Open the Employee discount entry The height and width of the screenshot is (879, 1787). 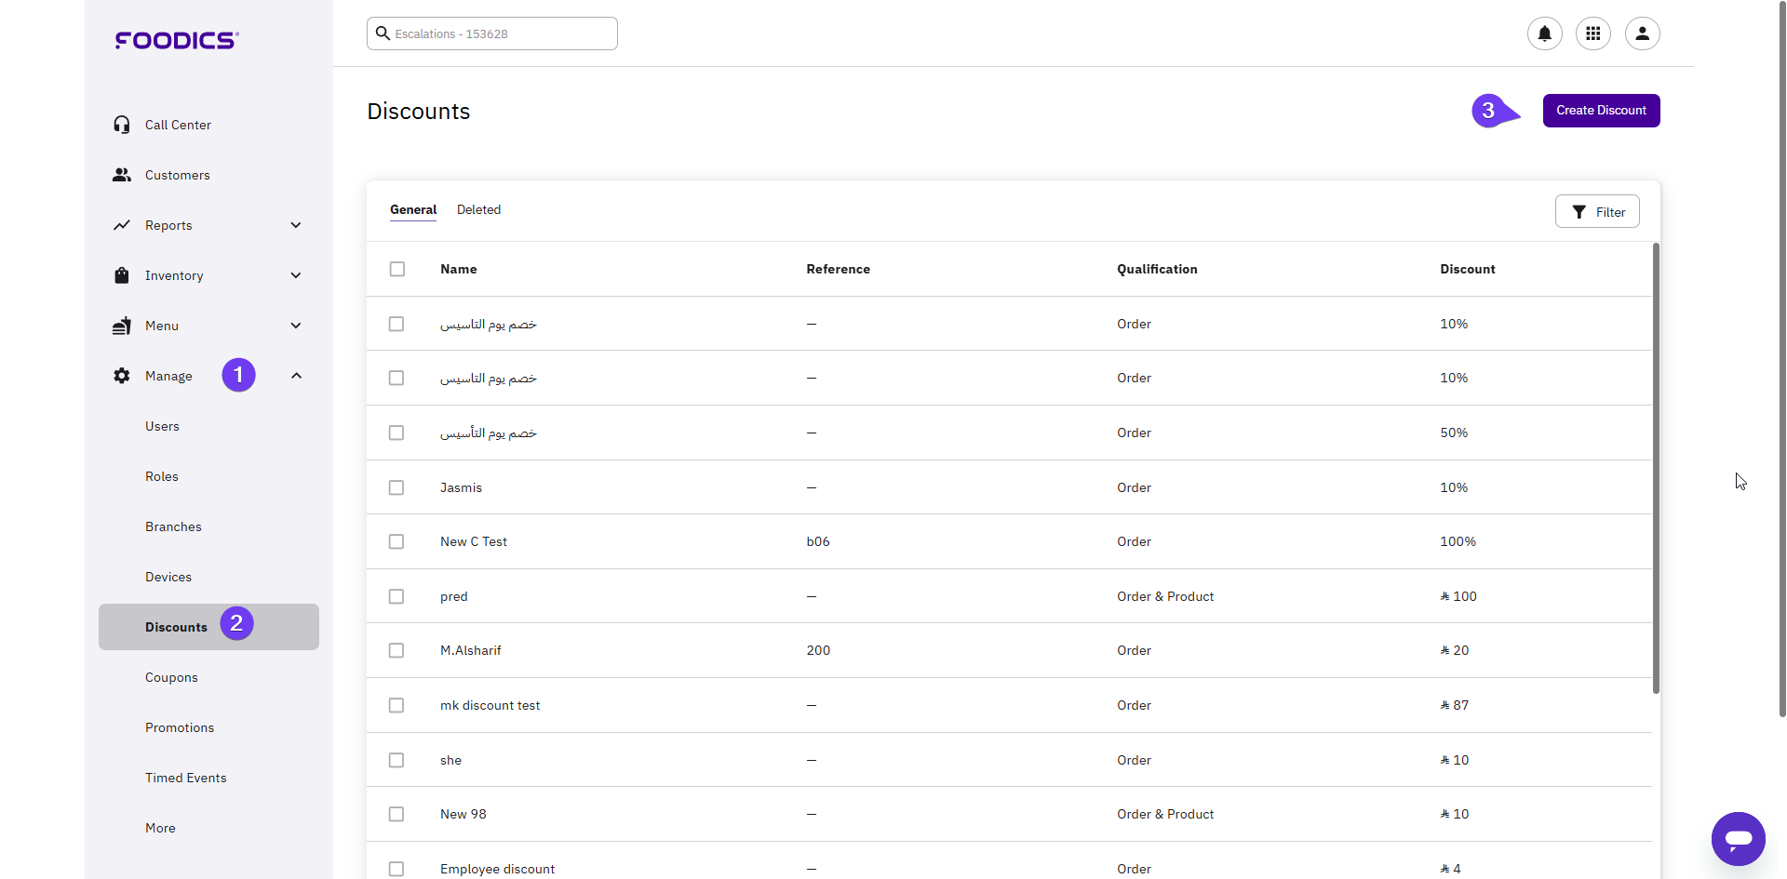point(498,869)
